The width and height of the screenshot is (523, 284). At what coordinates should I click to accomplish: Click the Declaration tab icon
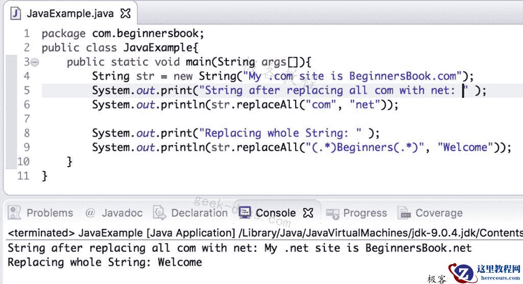click(x=159, y=213)
